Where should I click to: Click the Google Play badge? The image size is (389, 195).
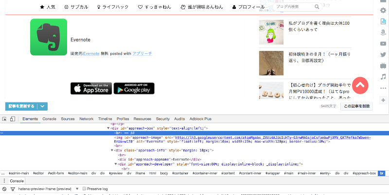[x=134, y=88]
